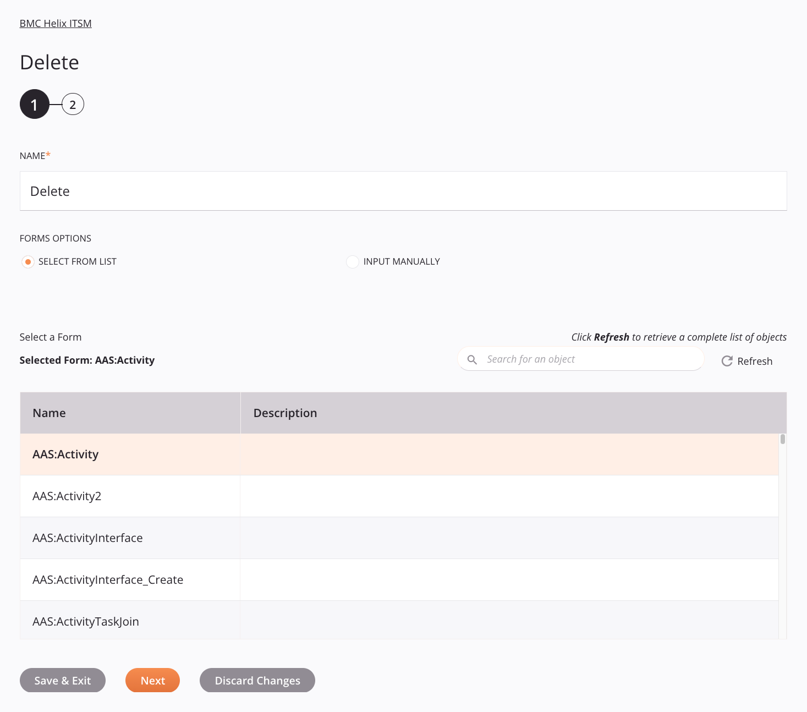
Task: Click the Discard Changes button
Action: (257, 681)
